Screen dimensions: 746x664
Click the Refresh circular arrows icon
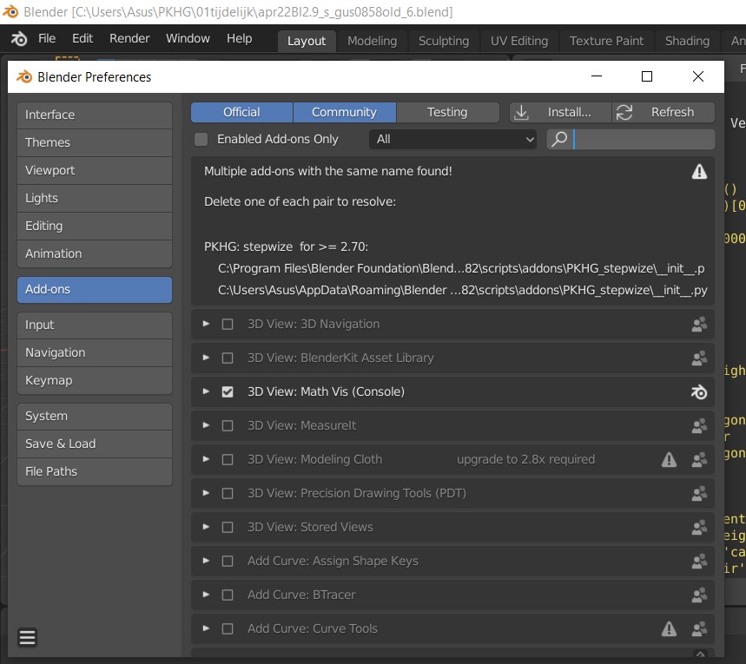click(x=624, y=112)
